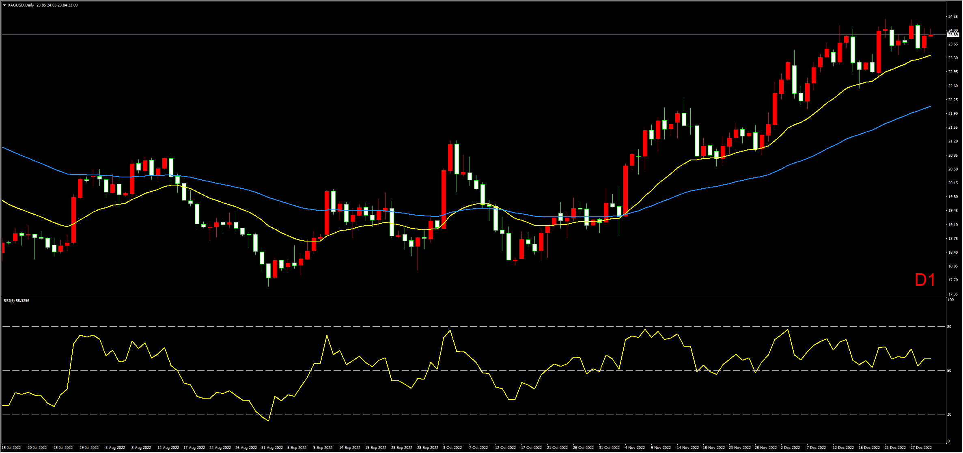The width and height of the screenshot is (963, 453).
Task: Click the 17.35 bottom price label
Action: [x=952, y=294]
